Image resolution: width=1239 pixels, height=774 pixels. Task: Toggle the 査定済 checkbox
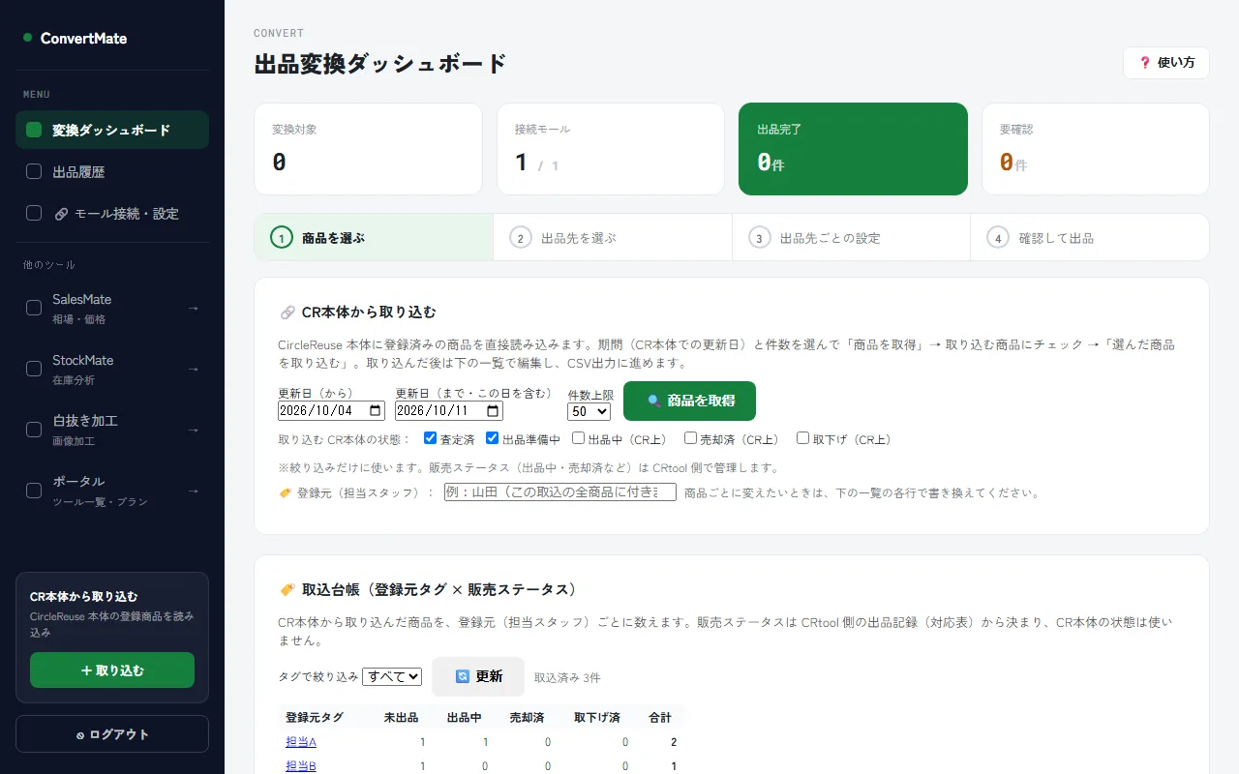(x=431, y=438)
